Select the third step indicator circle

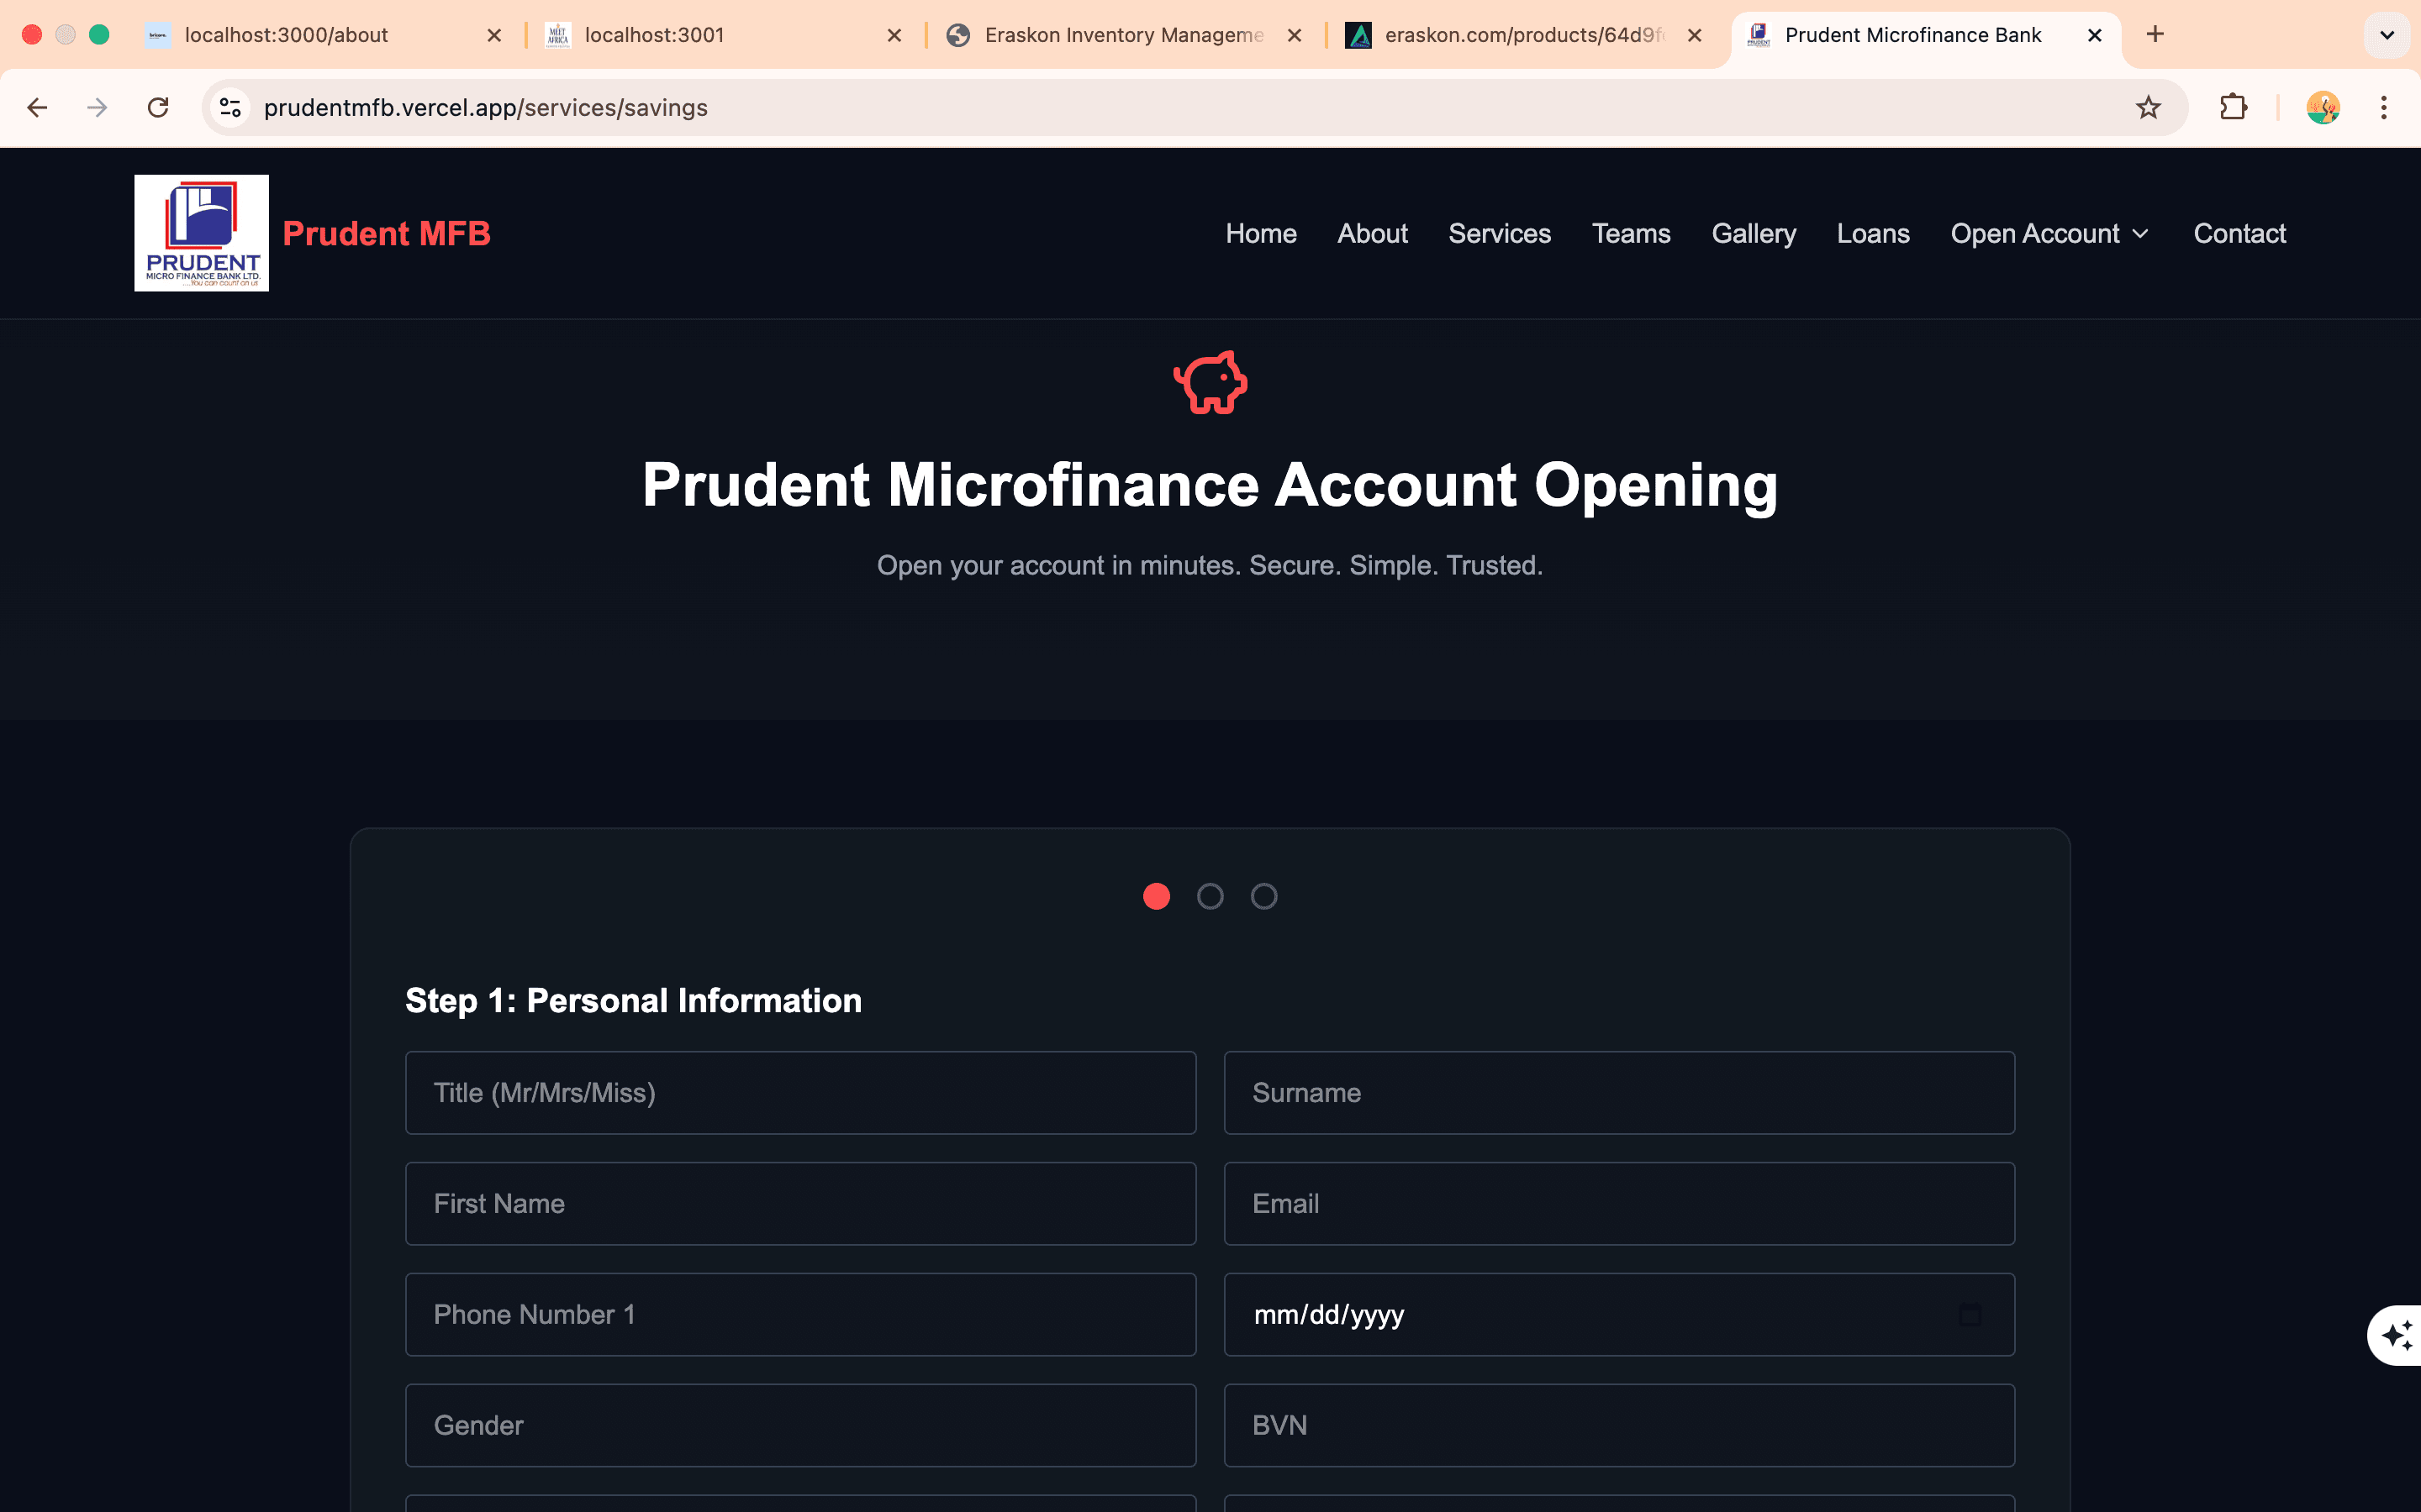click(x=1263, y=896)
